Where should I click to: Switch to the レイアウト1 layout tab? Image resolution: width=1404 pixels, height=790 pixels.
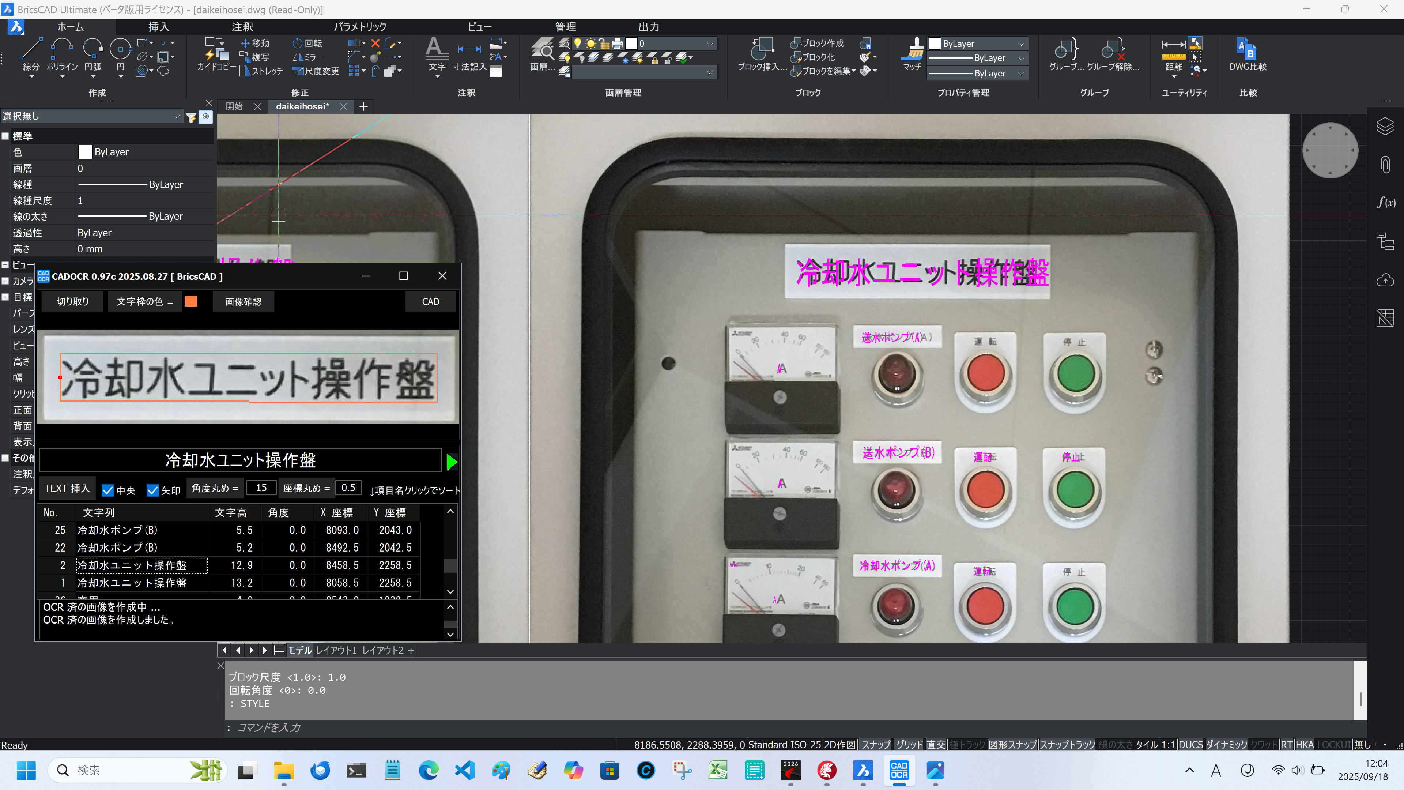point(336,650)
